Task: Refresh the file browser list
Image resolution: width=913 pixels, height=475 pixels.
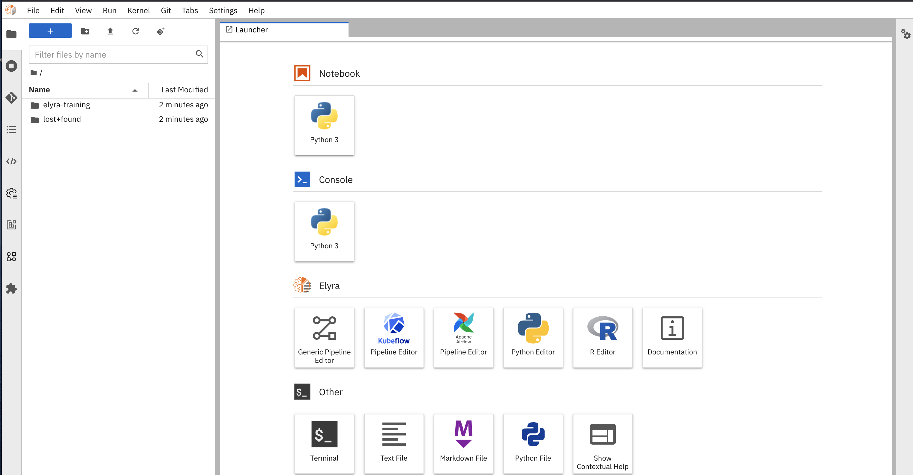Action: [135, 31]
